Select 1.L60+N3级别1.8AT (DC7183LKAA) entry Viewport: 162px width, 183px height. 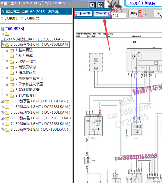32,39
